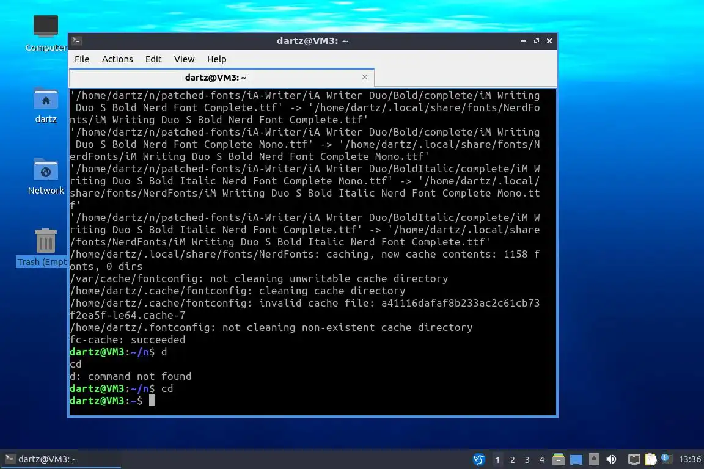
Task: Minimize the terminal window
Action: [523, 41]
